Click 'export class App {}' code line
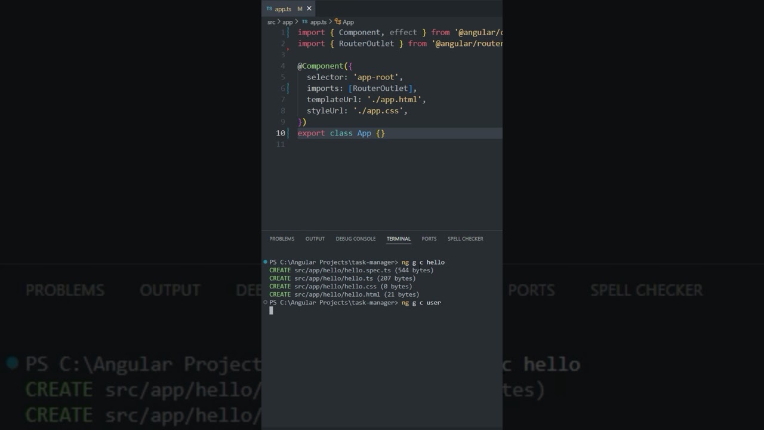 pyautogui.click(x=341, y=133)
